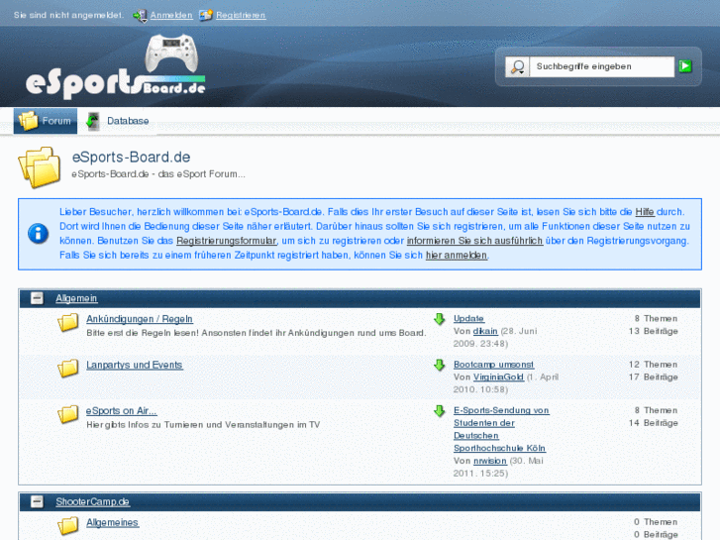Click 'Bitte erst die Regeln lesen!' description
Screen dimensions: 720x540
(x=257, y=333)
